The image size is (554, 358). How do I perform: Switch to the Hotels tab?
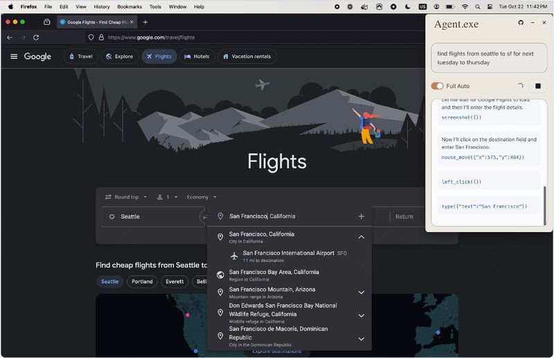click(196, 57)
